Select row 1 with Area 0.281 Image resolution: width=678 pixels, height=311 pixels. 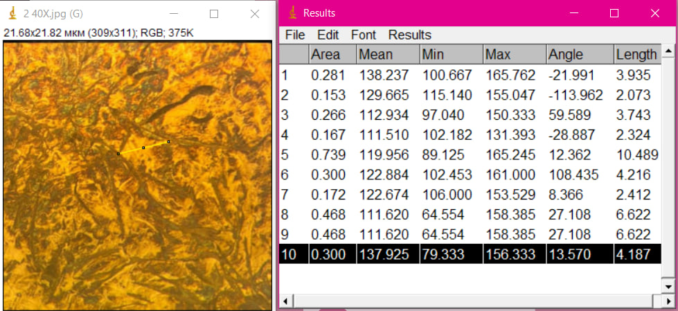[x=470, y=75]
